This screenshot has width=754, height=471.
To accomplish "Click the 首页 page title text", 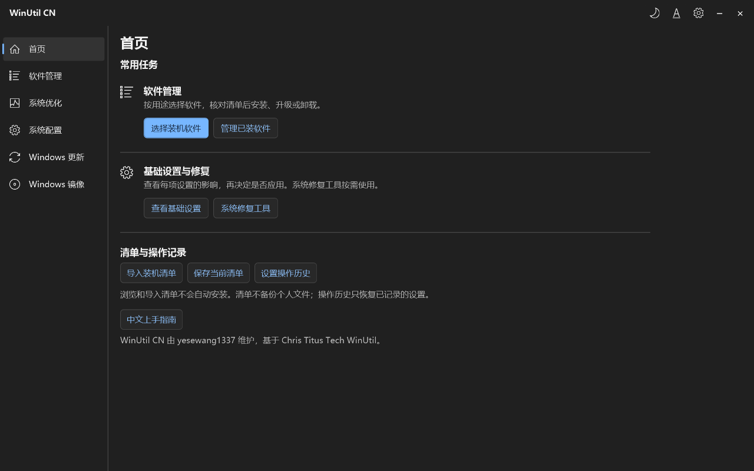I will coord(134,43).
